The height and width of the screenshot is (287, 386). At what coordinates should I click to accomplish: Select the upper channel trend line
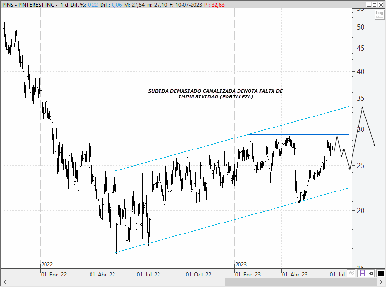pyautogui.click(x=231, y=139)
